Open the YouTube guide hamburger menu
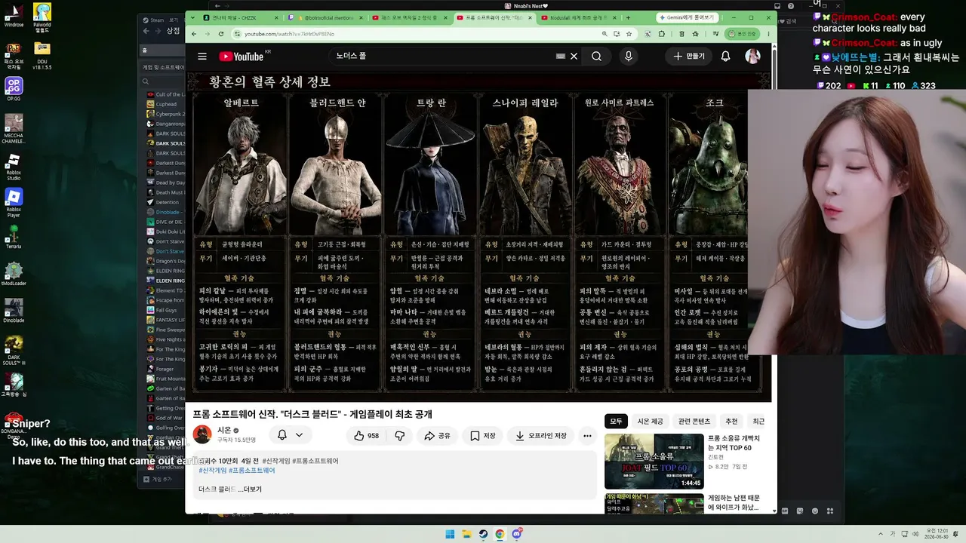 click(202, 57)
